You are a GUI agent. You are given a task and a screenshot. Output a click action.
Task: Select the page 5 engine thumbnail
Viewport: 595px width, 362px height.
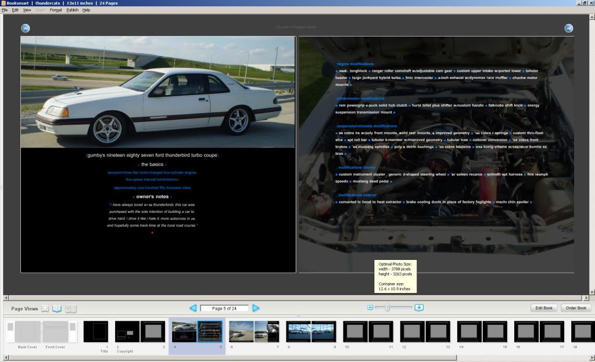(210, 331)
